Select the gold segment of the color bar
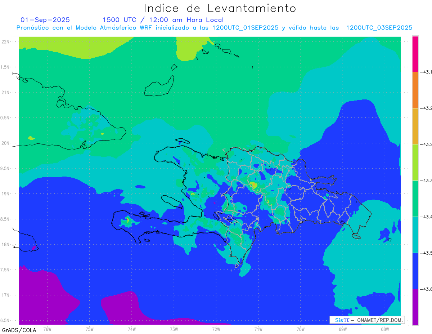 [x=415, y=126]
